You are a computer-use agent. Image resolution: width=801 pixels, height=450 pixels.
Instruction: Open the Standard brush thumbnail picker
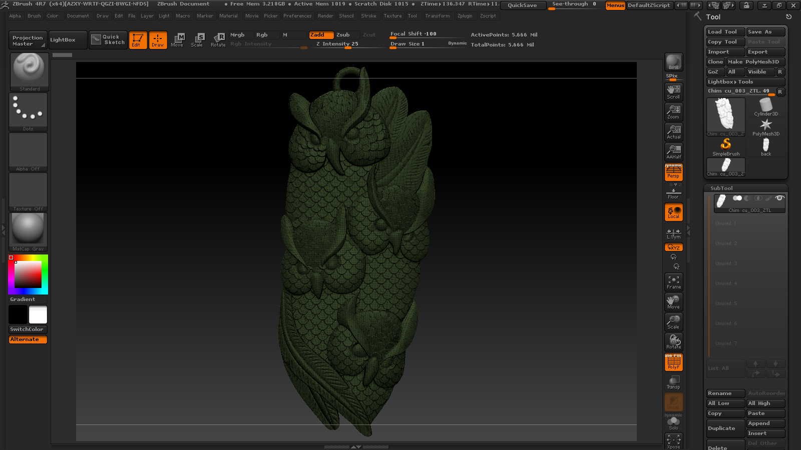[x=29, y=71]
